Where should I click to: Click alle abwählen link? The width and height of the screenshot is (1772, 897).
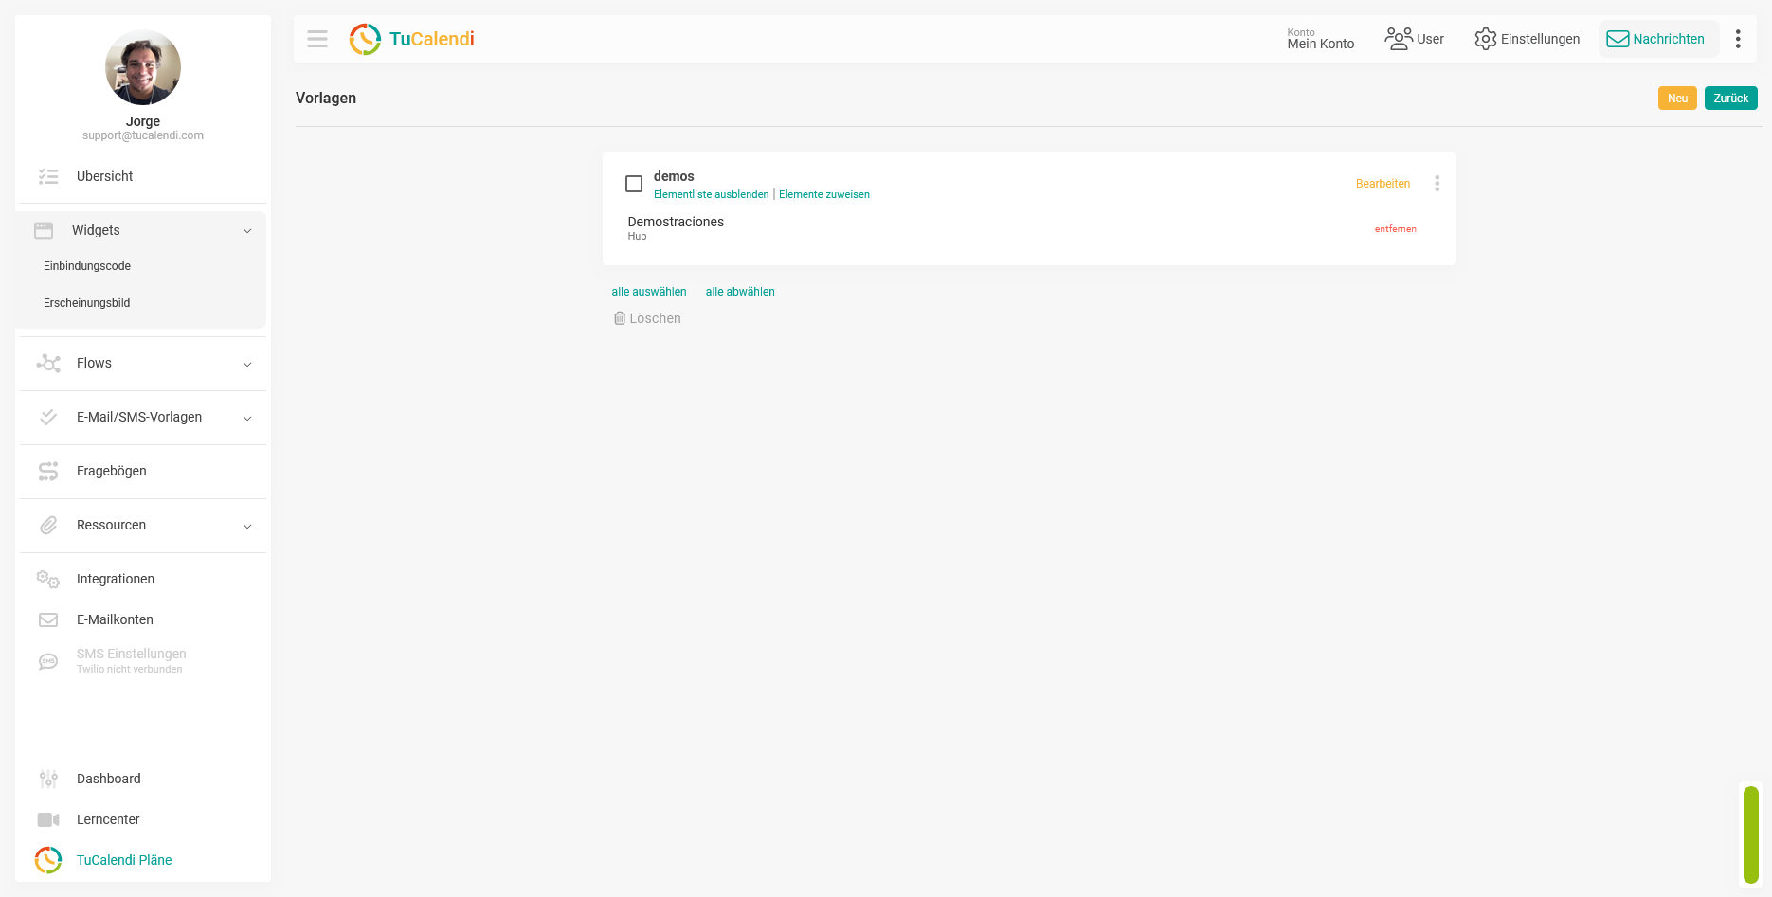click(740, 292)
